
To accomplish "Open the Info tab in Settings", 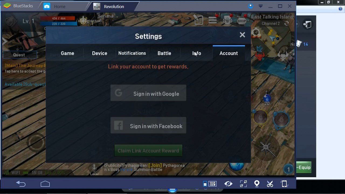I will pyautogui.click(x=197, y=53).
